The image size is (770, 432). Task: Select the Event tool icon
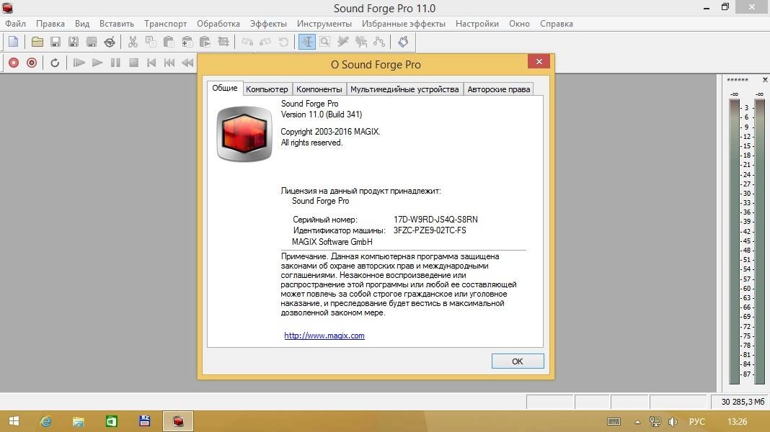coord(361,42)
